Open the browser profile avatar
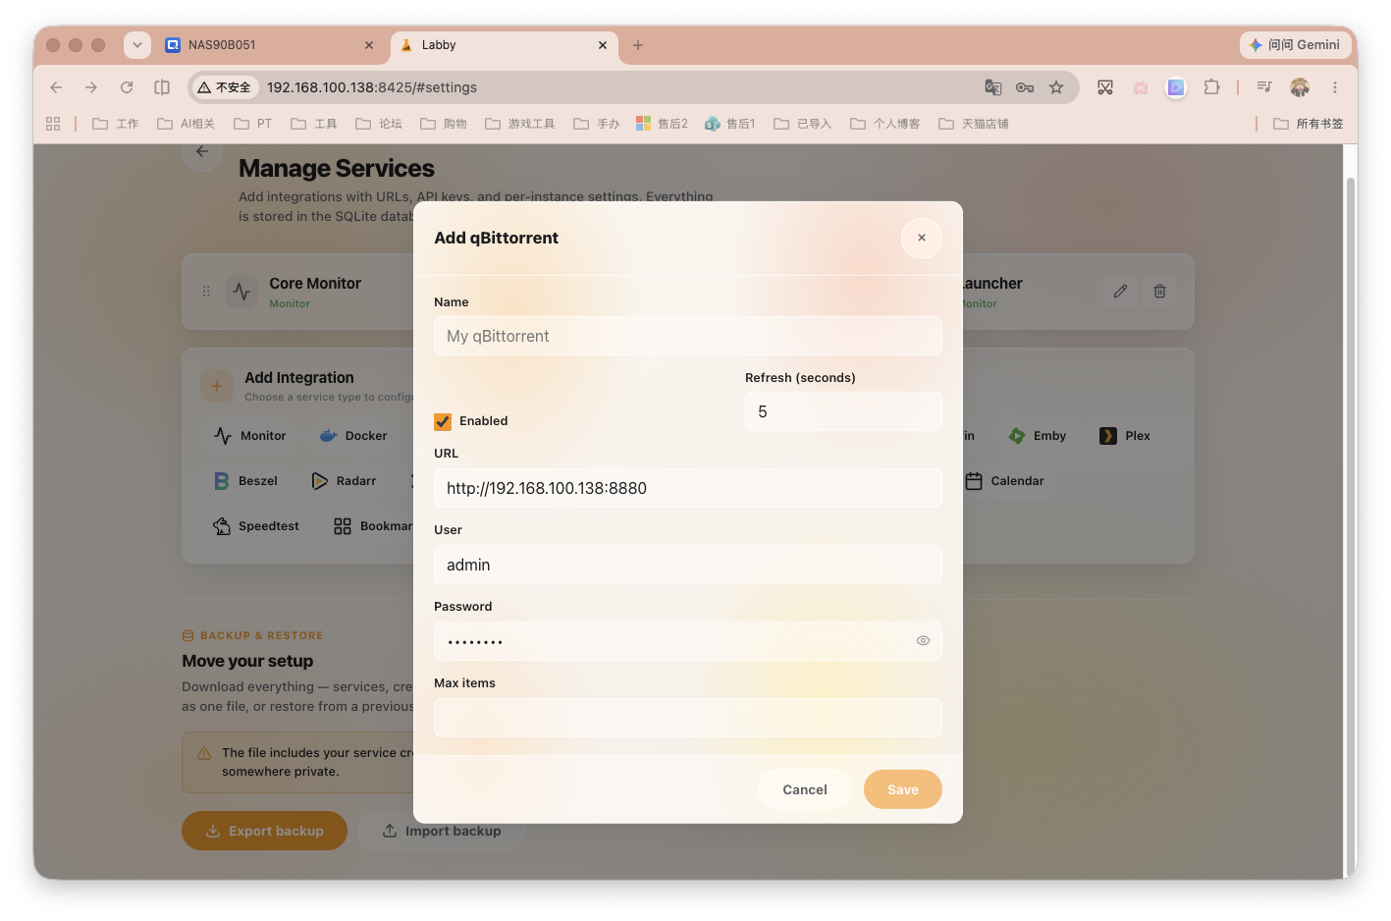The width and height of the screenshot is (1391, 921). pyautogui.click(x=1300, y=87)
